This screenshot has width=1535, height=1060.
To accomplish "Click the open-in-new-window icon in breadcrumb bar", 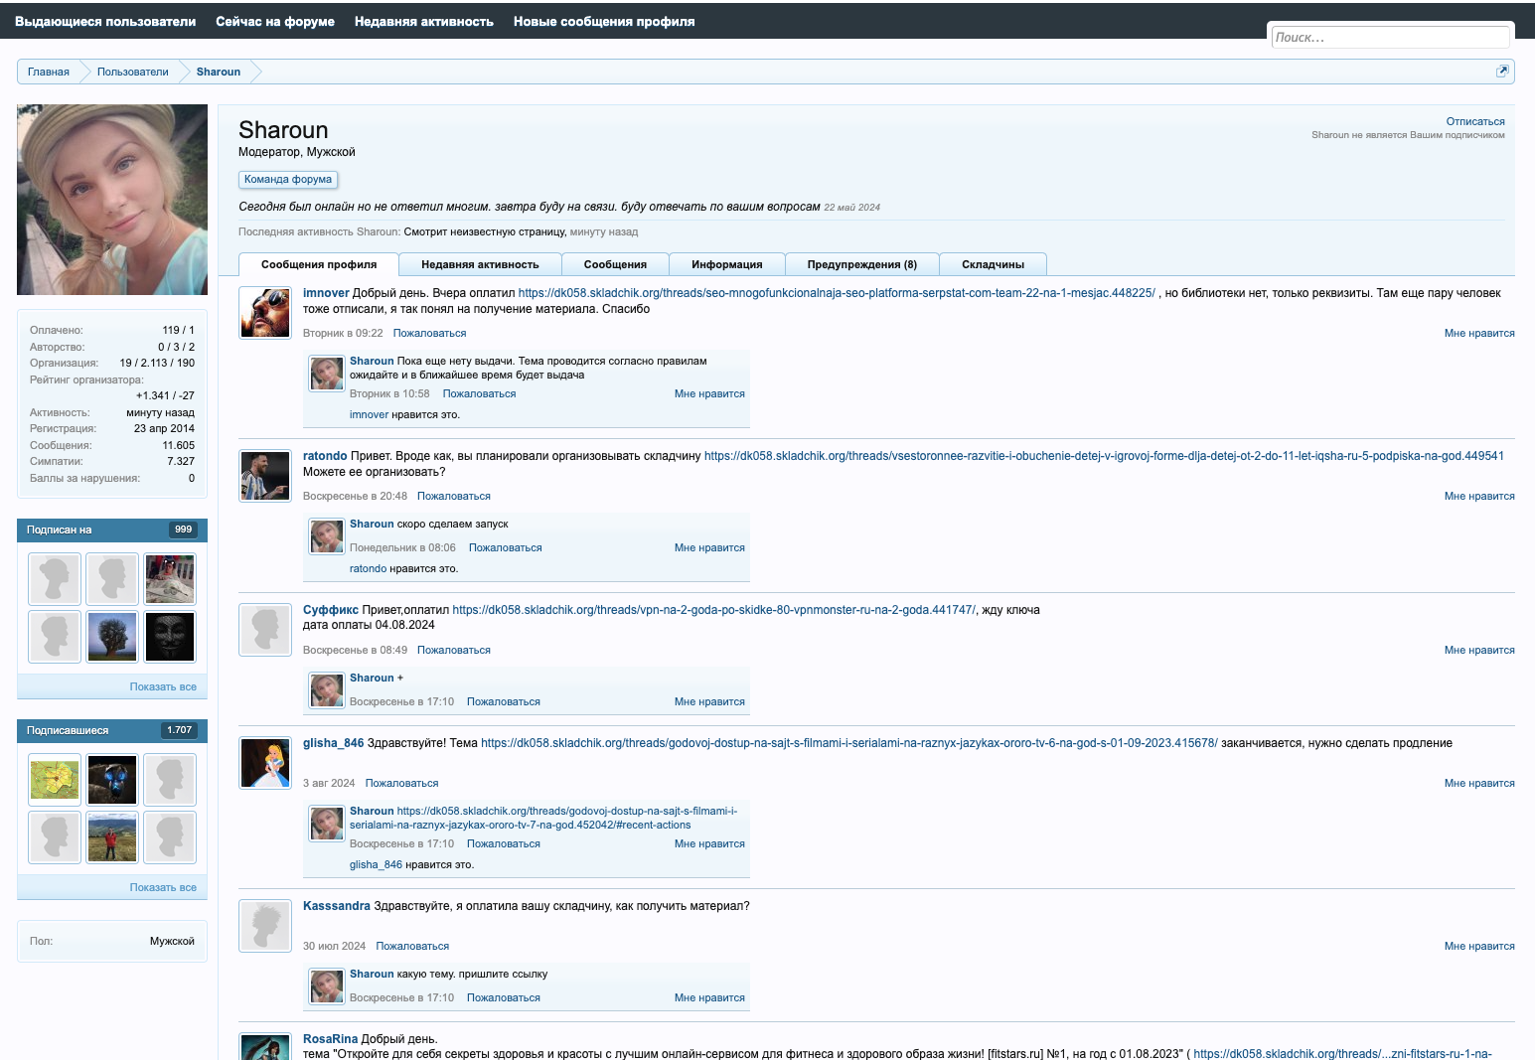I will (1502, 71).
